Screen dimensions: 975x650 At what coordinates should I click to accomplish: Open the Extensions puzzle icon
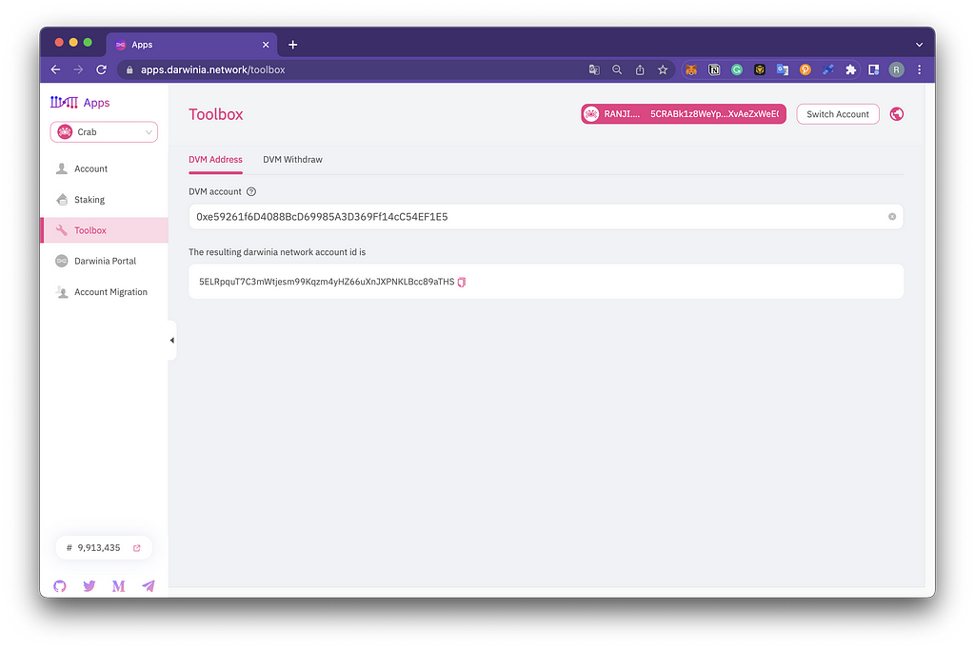[x=850, y=69]
